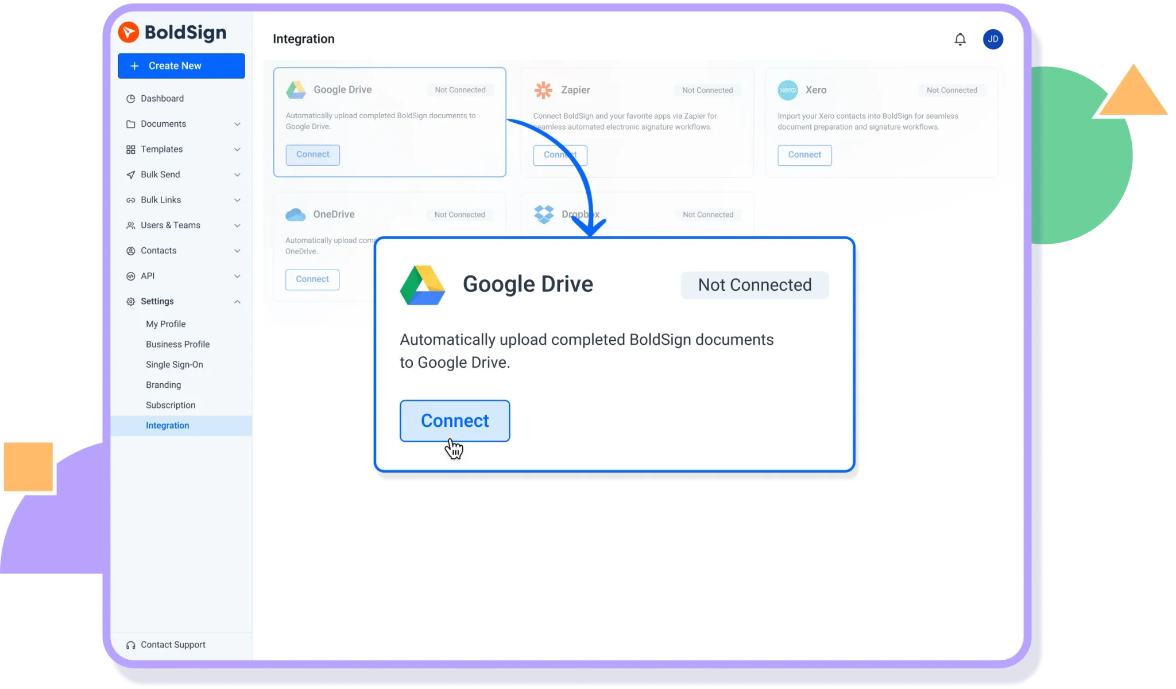This screenshot has height=689, width=1176.
Task: Expand the Users & Teams menu
Action: (x=237, y=225)
